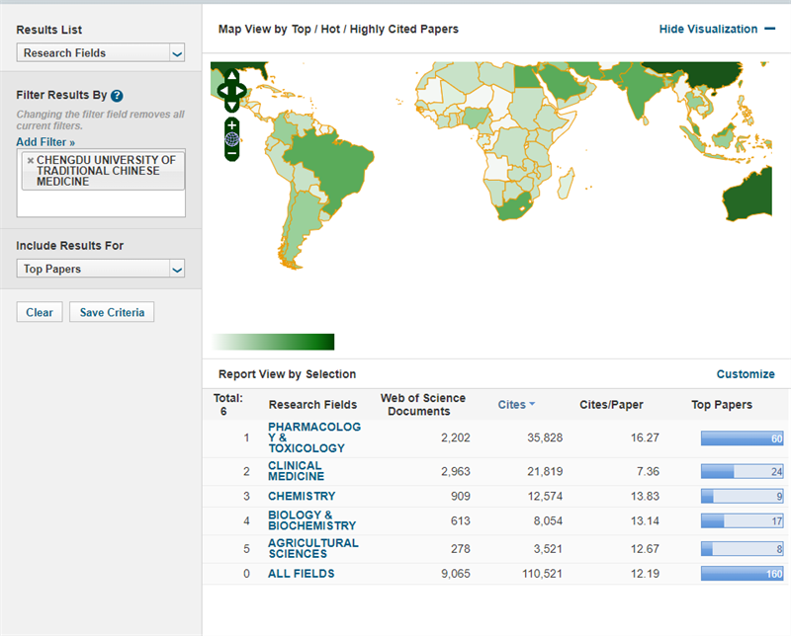Pan the map down with the down arrow
The image size is (791, 636).
(x=231, y=106)
